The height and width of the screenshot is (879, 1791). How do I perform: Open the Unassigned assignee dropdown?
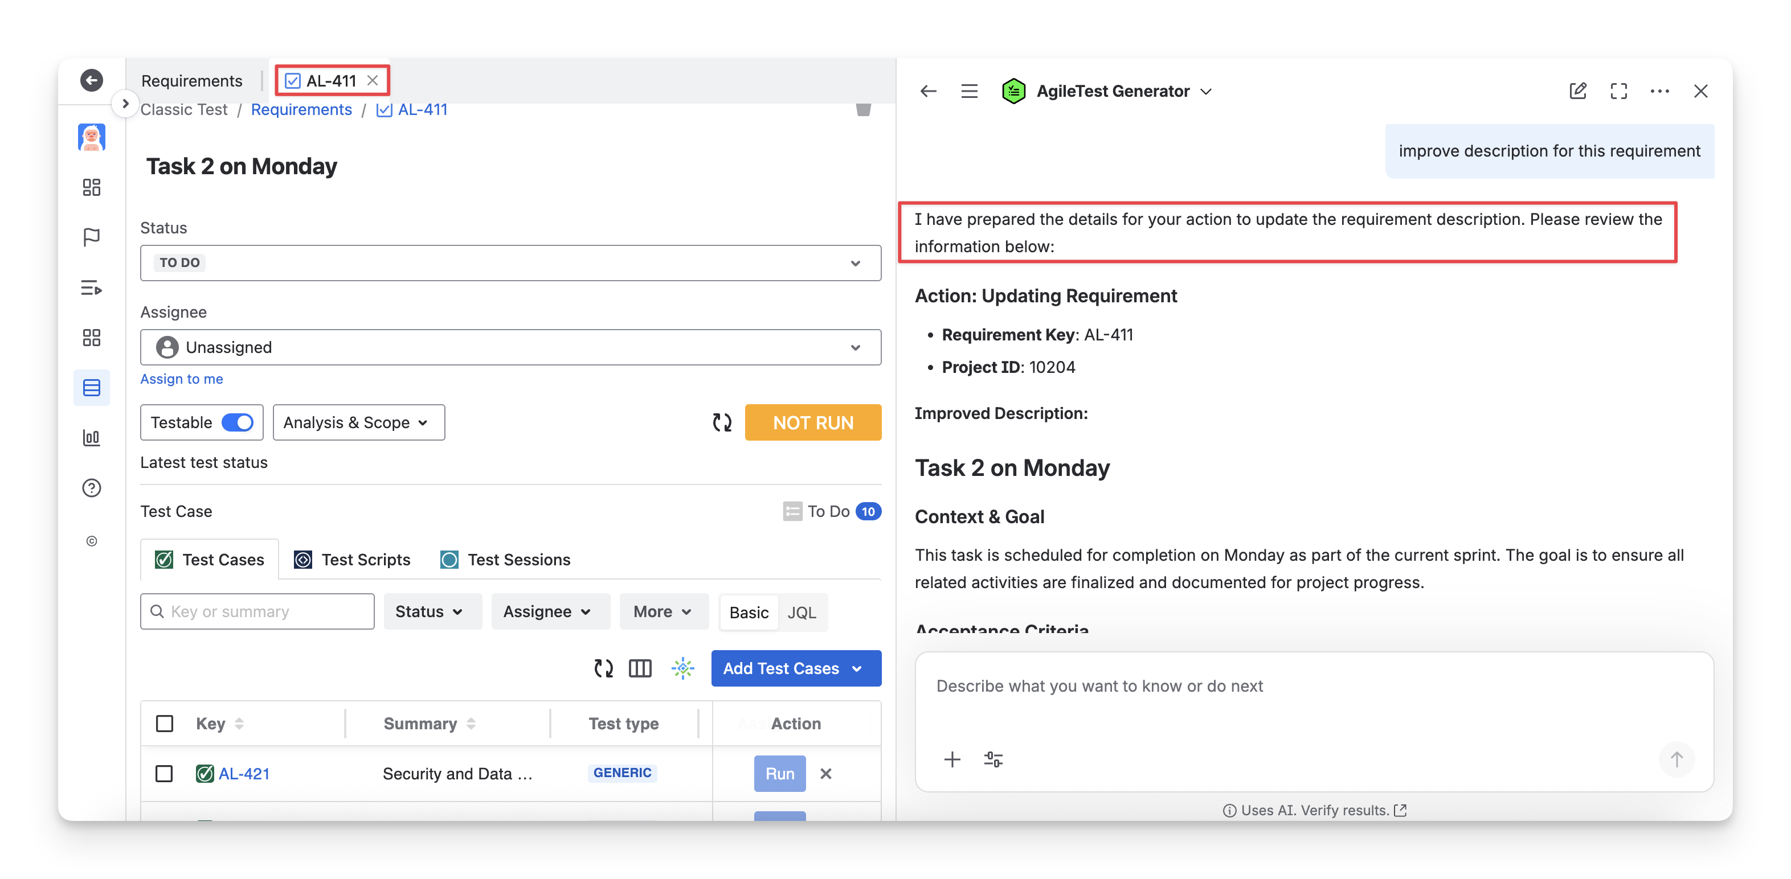point(510,347)
